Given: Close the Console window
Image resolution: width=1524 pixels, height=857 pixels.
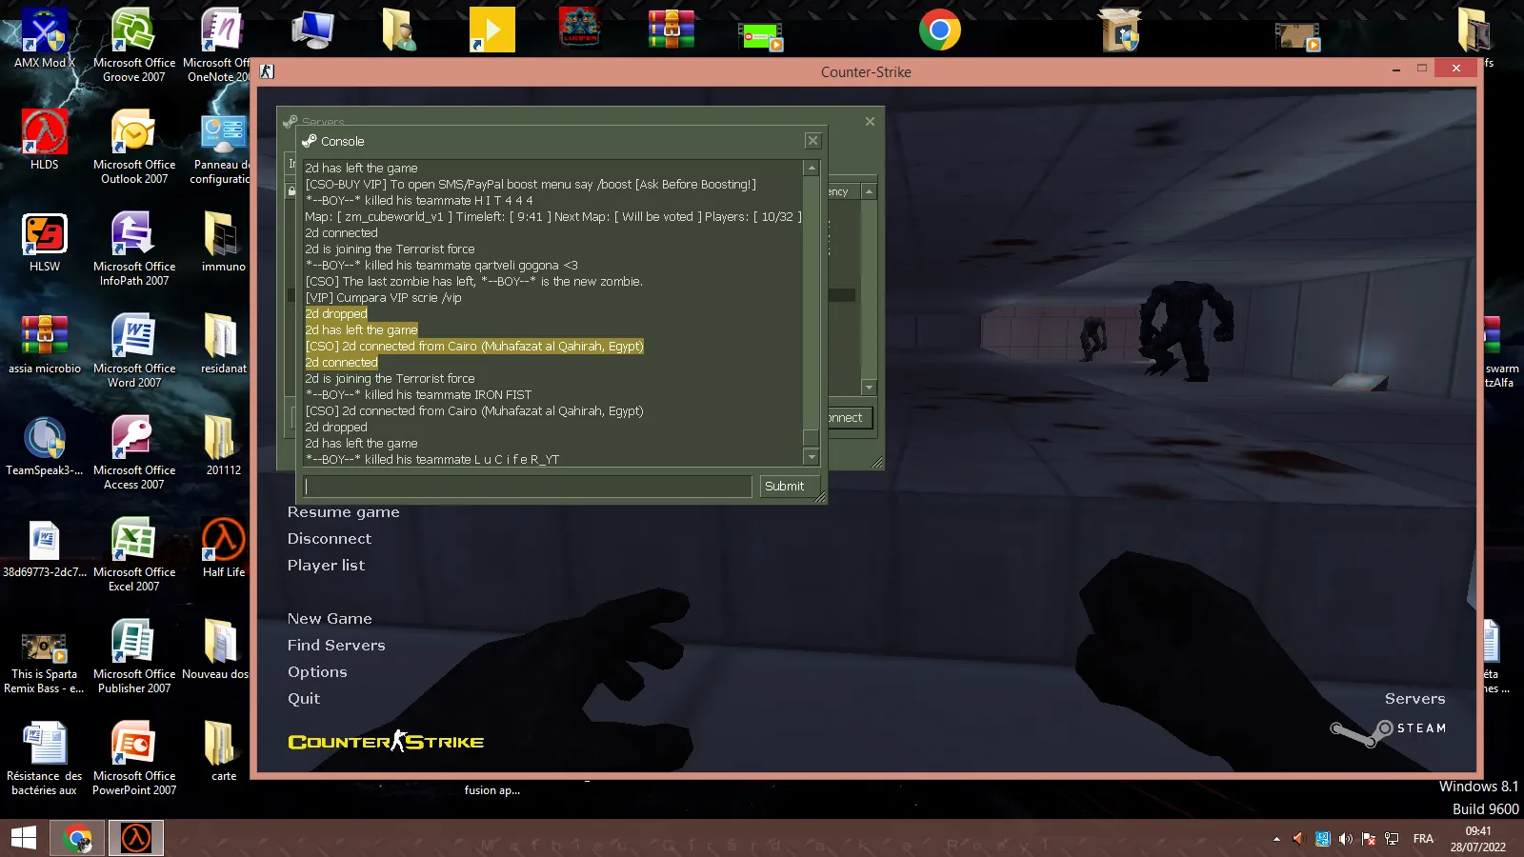Looking at the screenshot, I should [812, 141].
